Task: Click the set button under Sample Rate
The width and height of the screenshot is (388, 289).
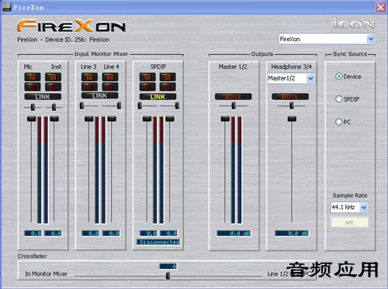Action: tap(349, 222)
